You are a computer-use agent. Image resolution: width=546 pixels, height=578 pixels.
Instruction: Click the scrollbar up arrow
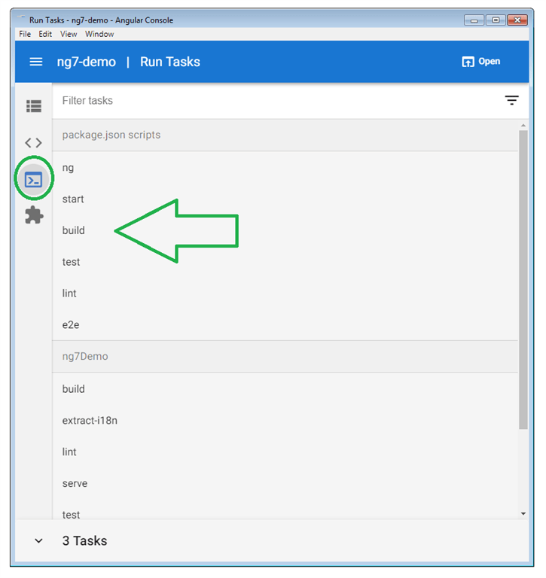coord(523,126)
